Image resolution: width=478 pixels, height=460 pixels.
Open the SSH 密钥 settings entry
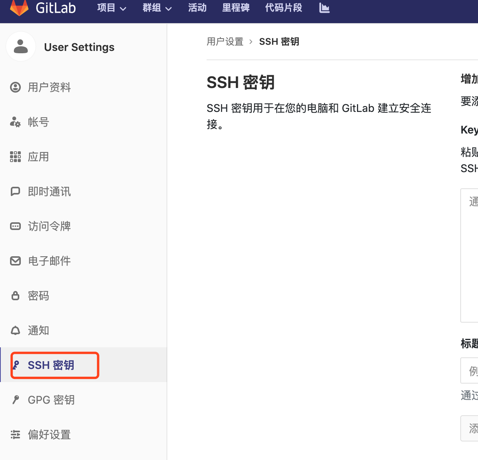pos(54,365)
